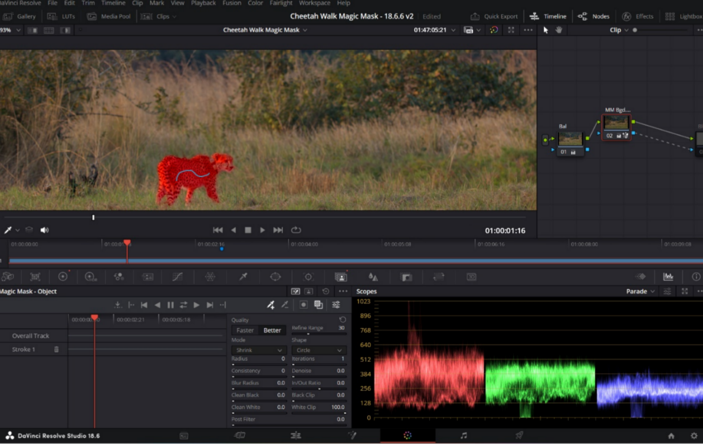
Task: Open the Sizing palette
Action: click(x=439, y=277)
